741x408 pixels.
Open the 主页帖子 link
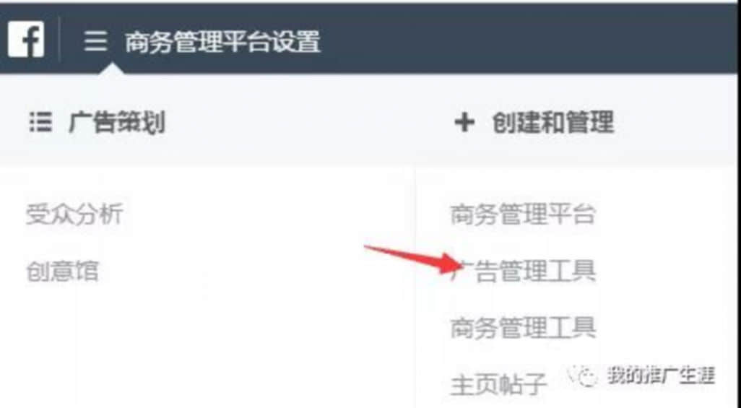498,385
